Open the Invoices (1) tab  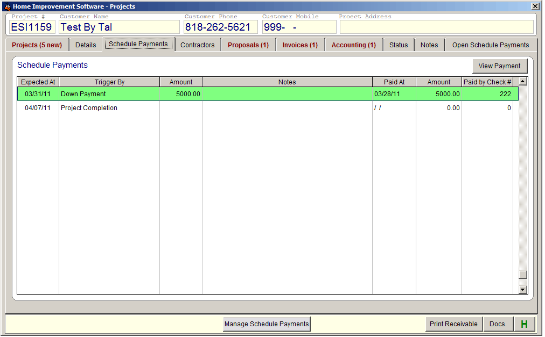click(x=300, y=45)
